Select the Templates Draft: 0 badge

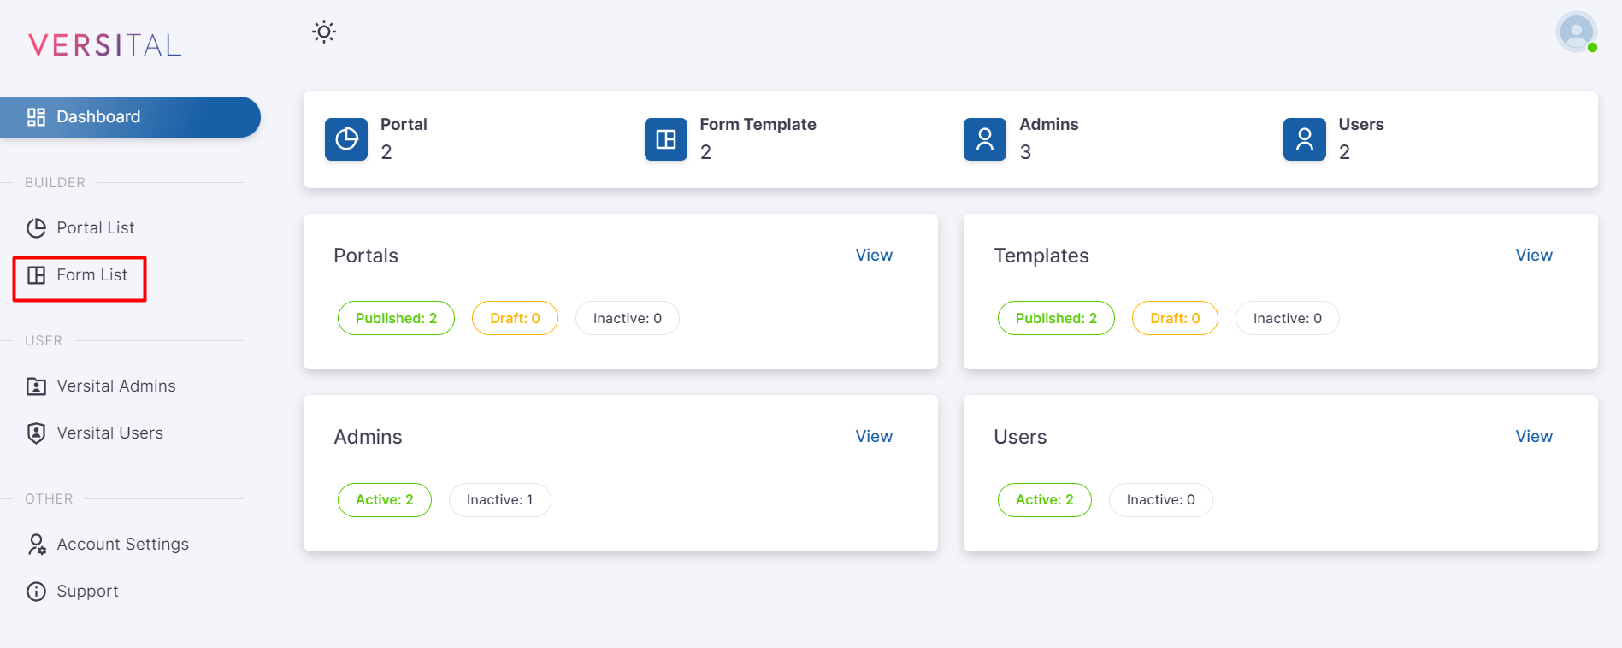tap(1175, 318)
